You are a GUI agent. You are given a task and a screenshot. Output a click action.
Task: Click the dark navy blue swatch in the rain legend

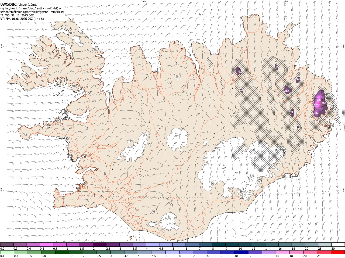(241, 252)
